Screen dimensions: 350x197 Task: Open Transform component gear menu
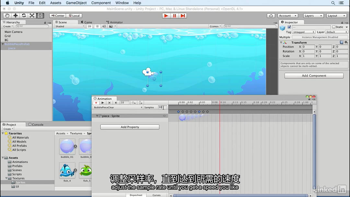pos(346,42)
